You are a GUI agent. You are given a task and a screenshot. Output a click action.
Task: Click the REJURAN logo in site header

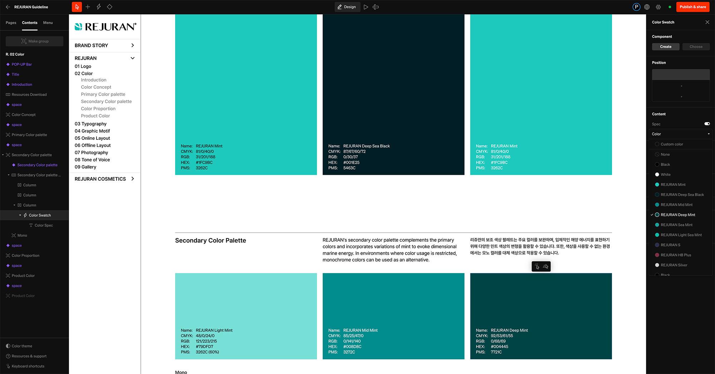(x=105, y=26)
